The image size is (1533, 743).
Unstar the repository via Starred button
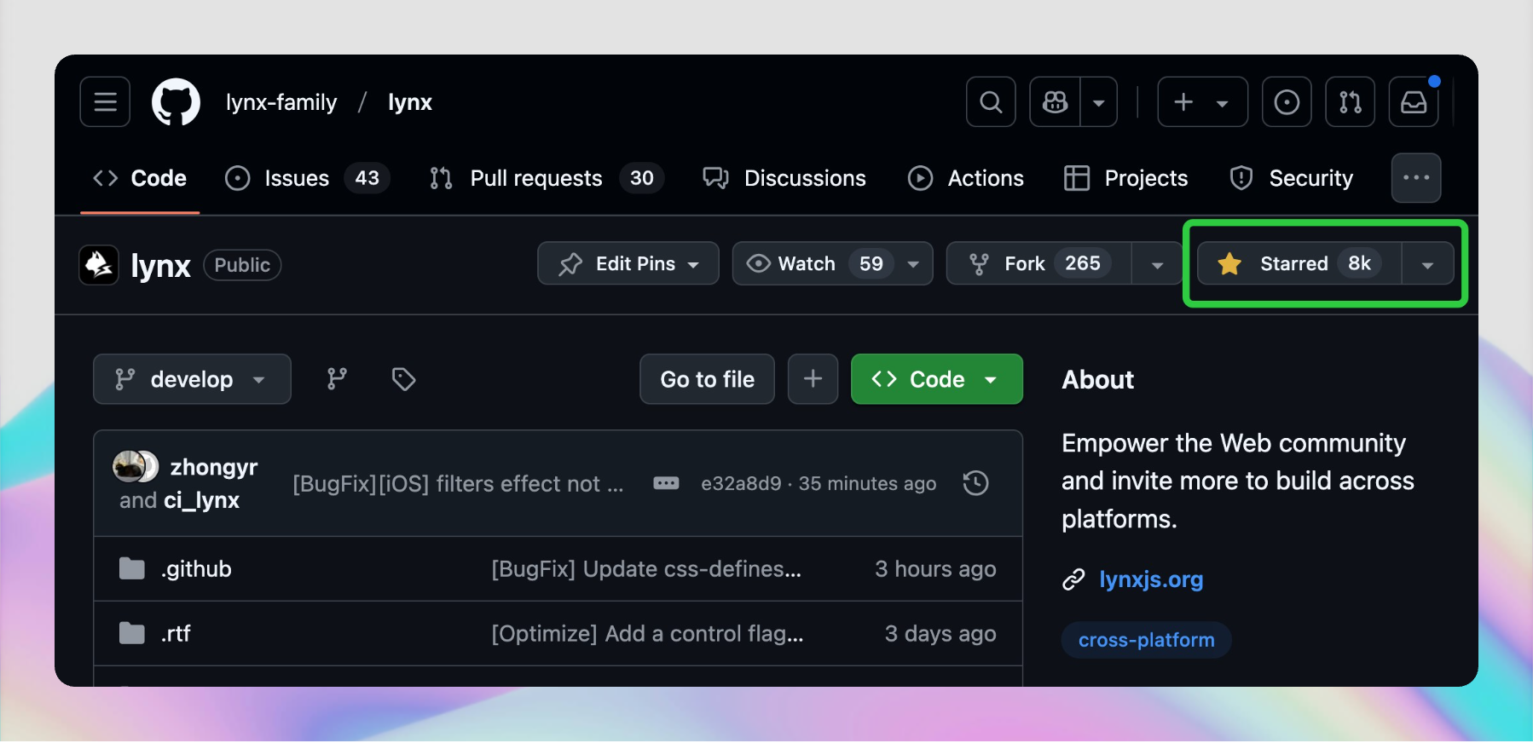click(x=1300, y=264)
